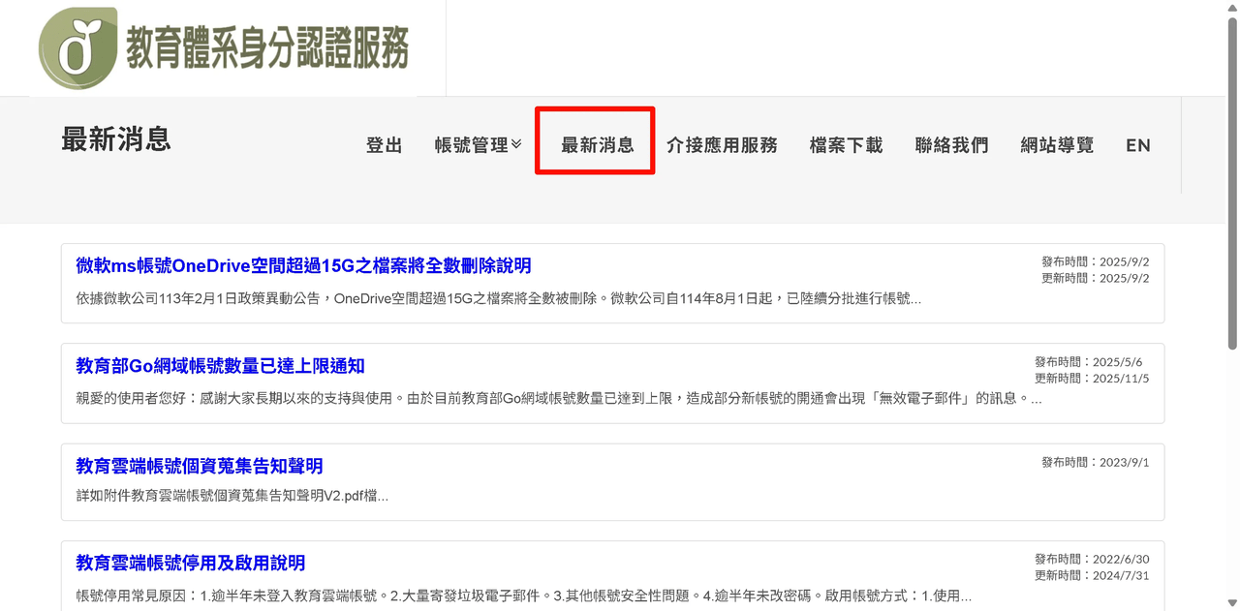Expand the 帳號管理 dropdown chevron
Image resolution: width=1240 pixels, height=611 pixels.
pos(516,144)
